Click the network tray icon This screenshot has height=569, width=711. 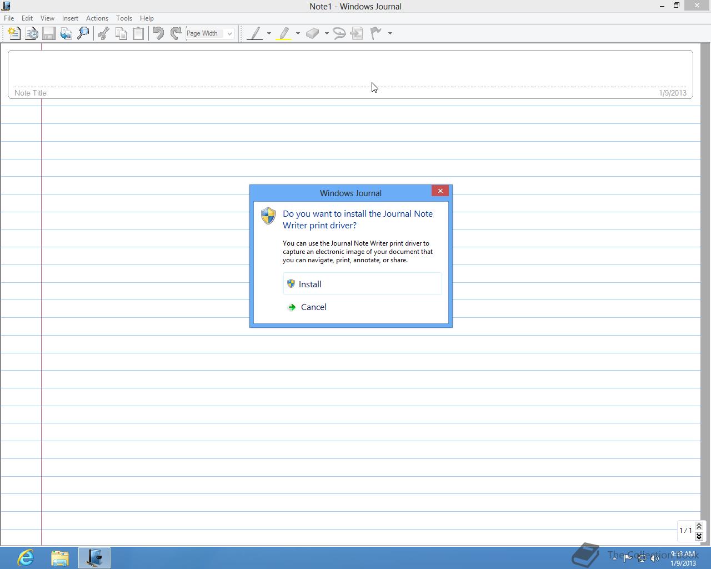click(x=642, y=558)
